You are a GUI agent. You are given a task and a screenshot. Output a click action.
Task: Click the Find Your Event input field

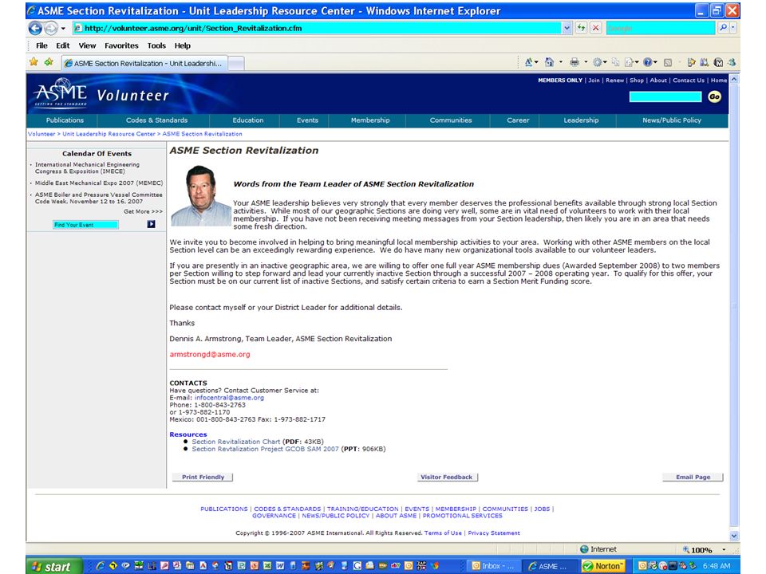click(85, 225)
